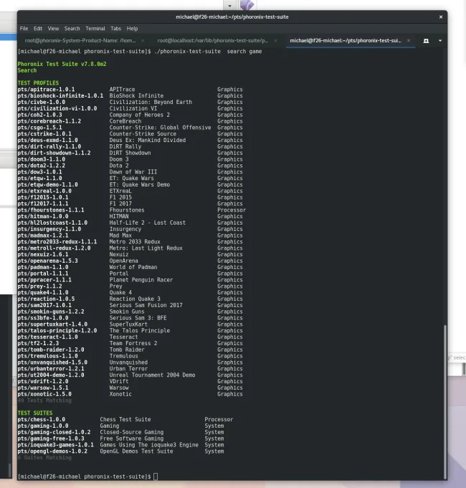This screenshot has width=466, height=488.
Task: Click 'HITMAN' text
Action: pos(119,216)
